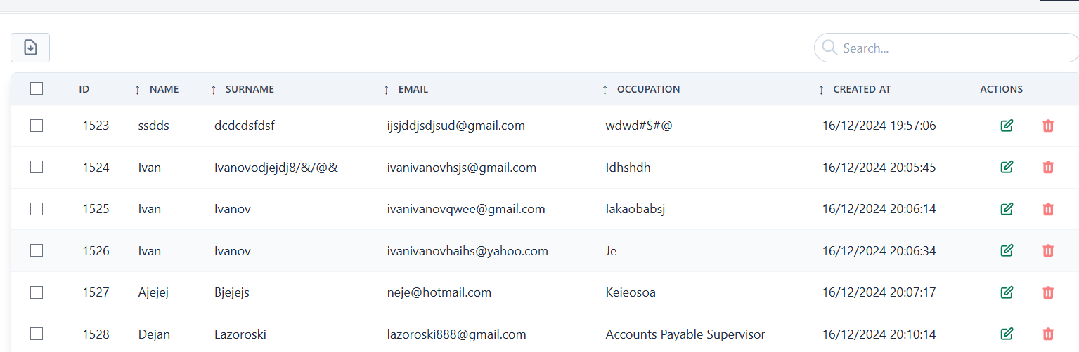This screenshot has width=1079, height=352.
Task: Check the box for row 1523
Action: (x=37, y=126)
